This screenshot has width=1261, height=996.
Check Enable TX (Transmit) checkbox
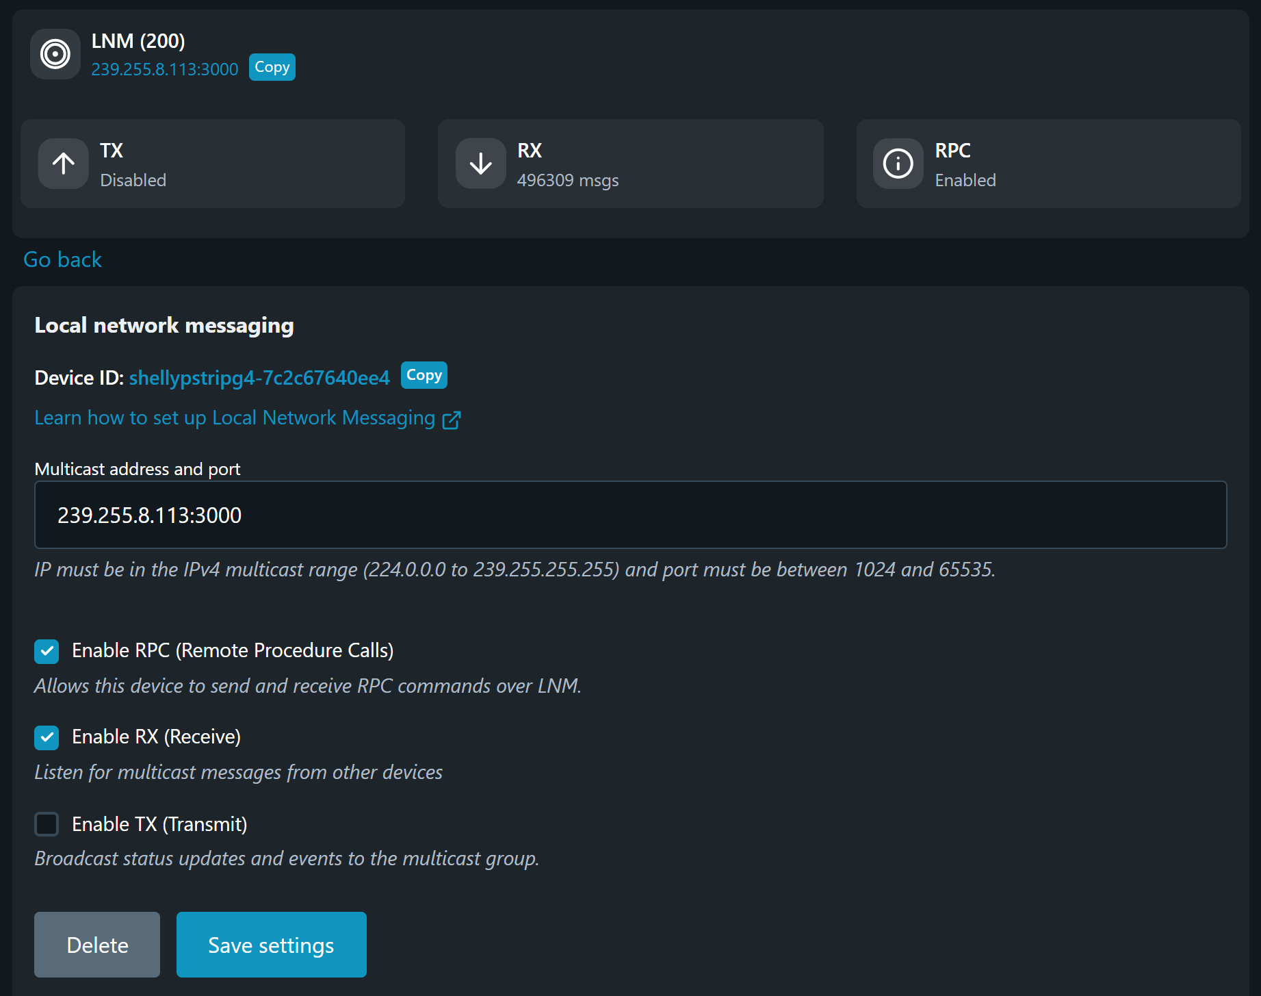pos(47,824)
